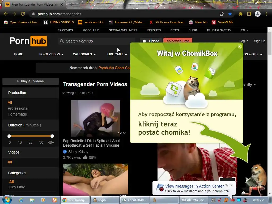The width and height of the screenshot is (272, 204).
Task: Open the extensions puzzle icon
Action: click(x=241, y=14)
